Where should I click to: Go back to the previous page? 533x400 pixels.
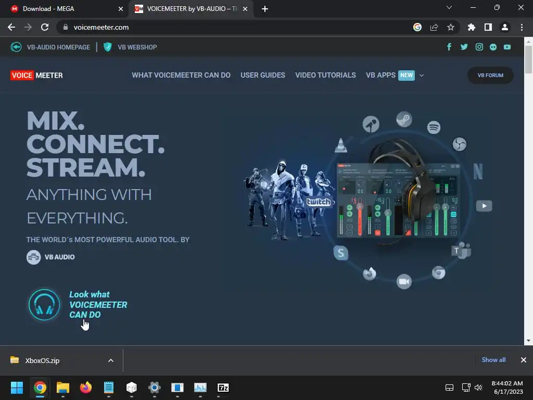11,27
